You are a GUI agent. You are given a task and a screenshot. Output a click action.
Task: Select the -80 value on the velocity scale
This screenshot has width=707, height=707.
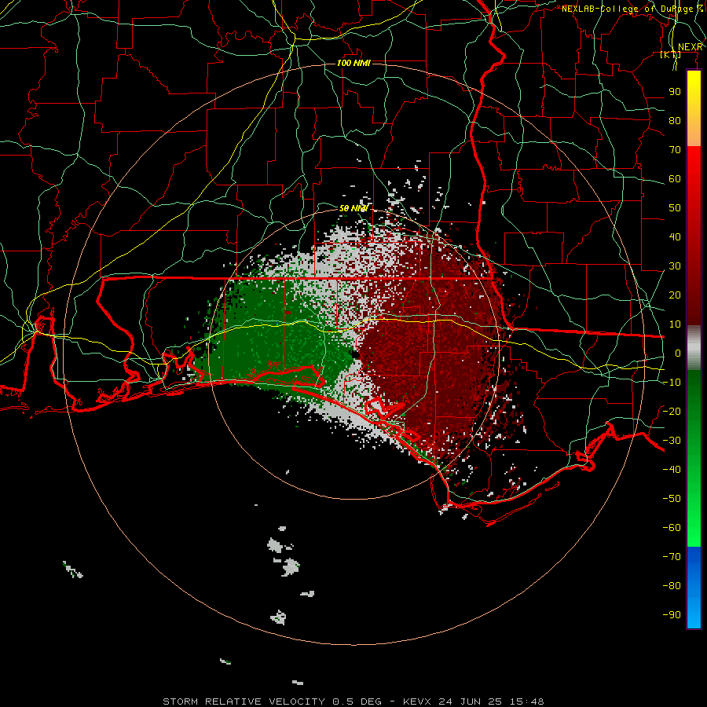[x=672, y=586]
